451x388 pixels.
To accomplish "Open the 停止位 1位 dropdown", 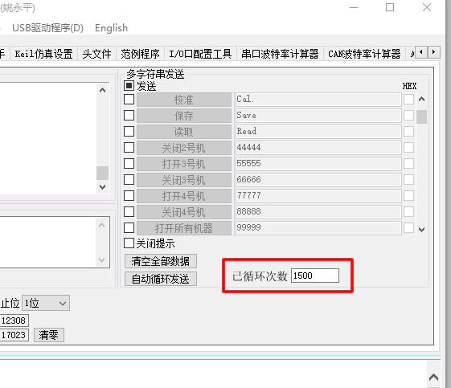I will coord(46,303).
